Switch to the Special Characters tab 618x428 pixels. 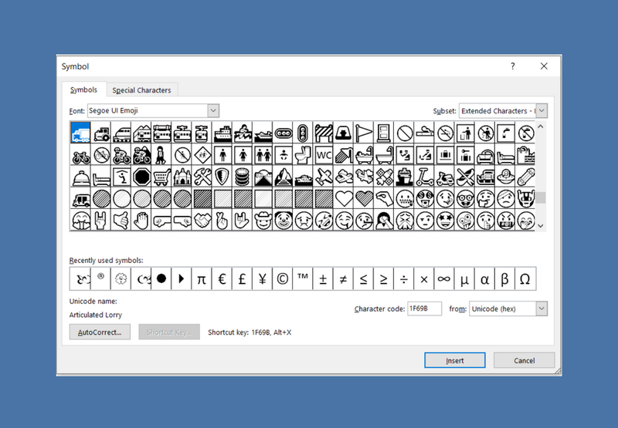pyautogui.click(x=141, y=90)
